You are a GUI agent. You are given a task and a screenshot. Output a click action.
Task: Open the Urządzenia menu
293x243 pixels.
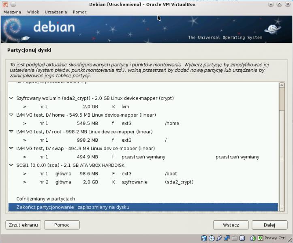coord(56,12)
